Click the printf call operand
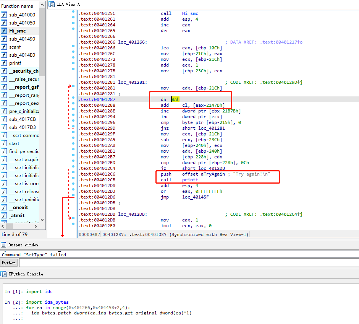 coord(190,180)
